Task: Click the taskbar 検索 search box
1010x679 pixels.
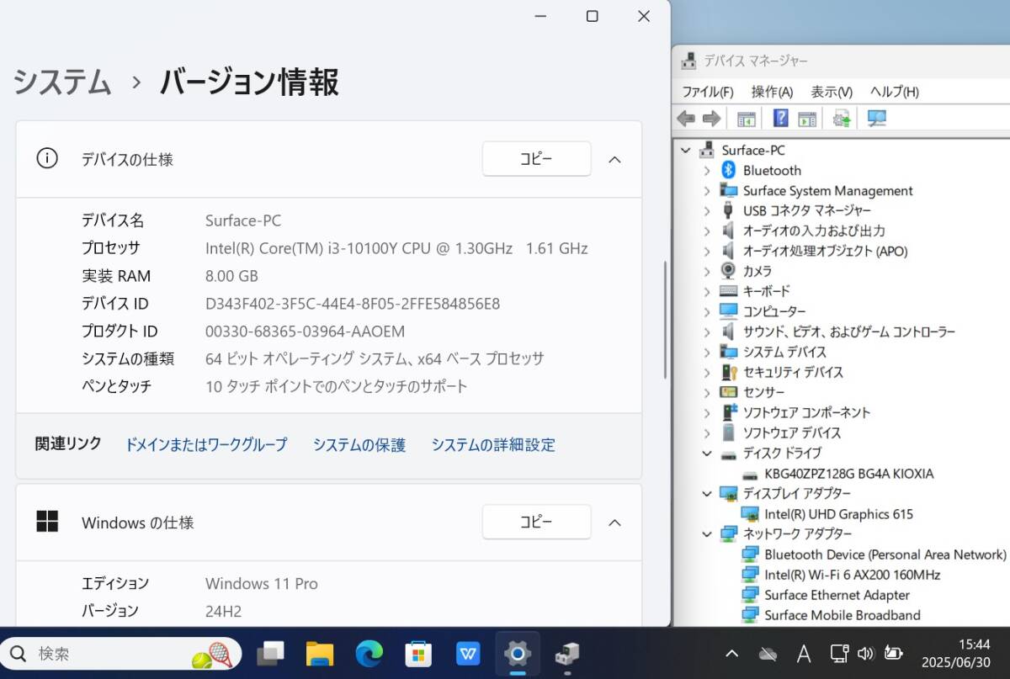Action: pos(121,654)
